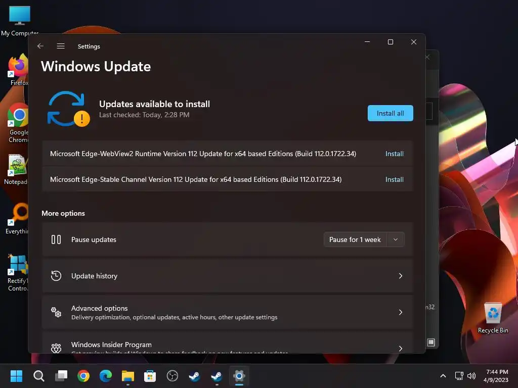The width and height of the screenshot is (518, 388).
Task: Open the Windows Start menu
Action: pyautogui.click(x=16, y=376)
